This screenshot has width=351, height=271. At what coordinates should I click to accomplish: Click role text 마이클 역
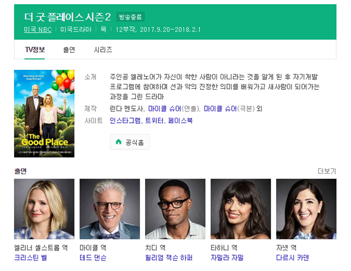point(93,248)
